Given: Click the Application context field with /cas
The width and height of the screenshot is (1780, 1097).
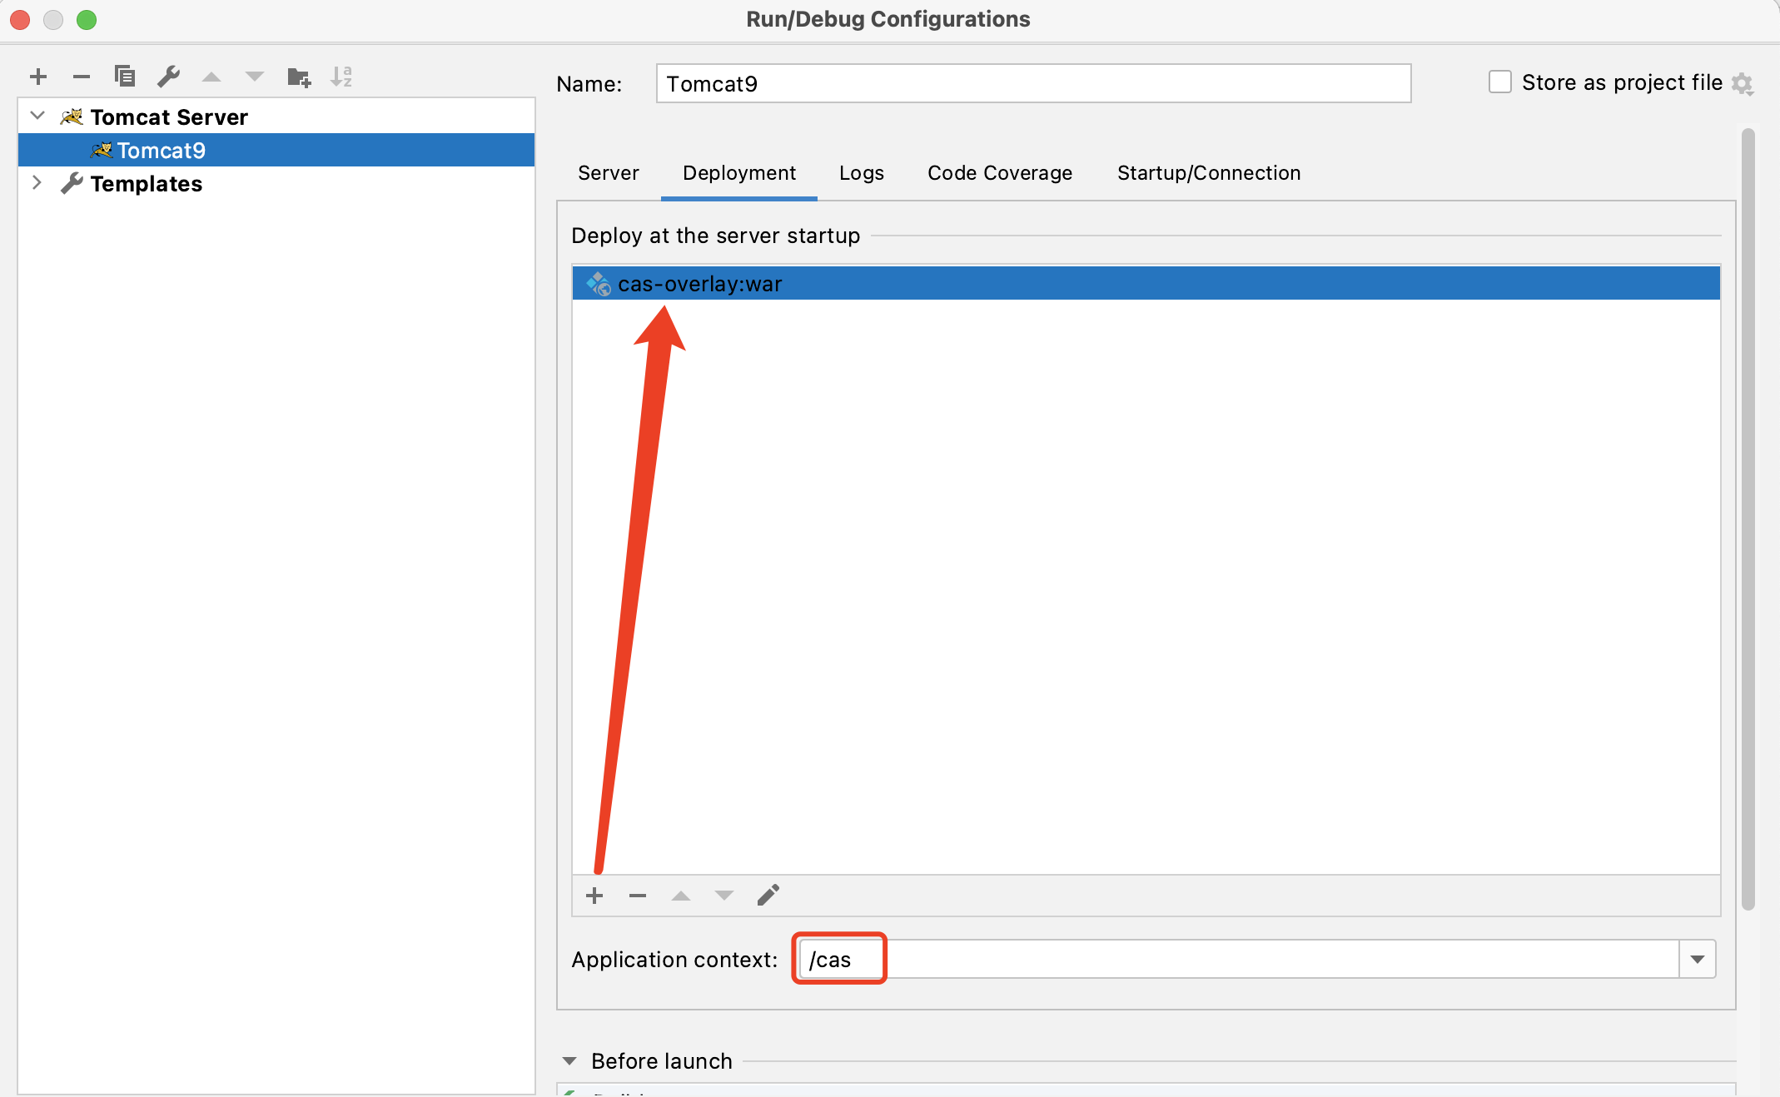Looking at the screenshot, I should click(1239, 959).
